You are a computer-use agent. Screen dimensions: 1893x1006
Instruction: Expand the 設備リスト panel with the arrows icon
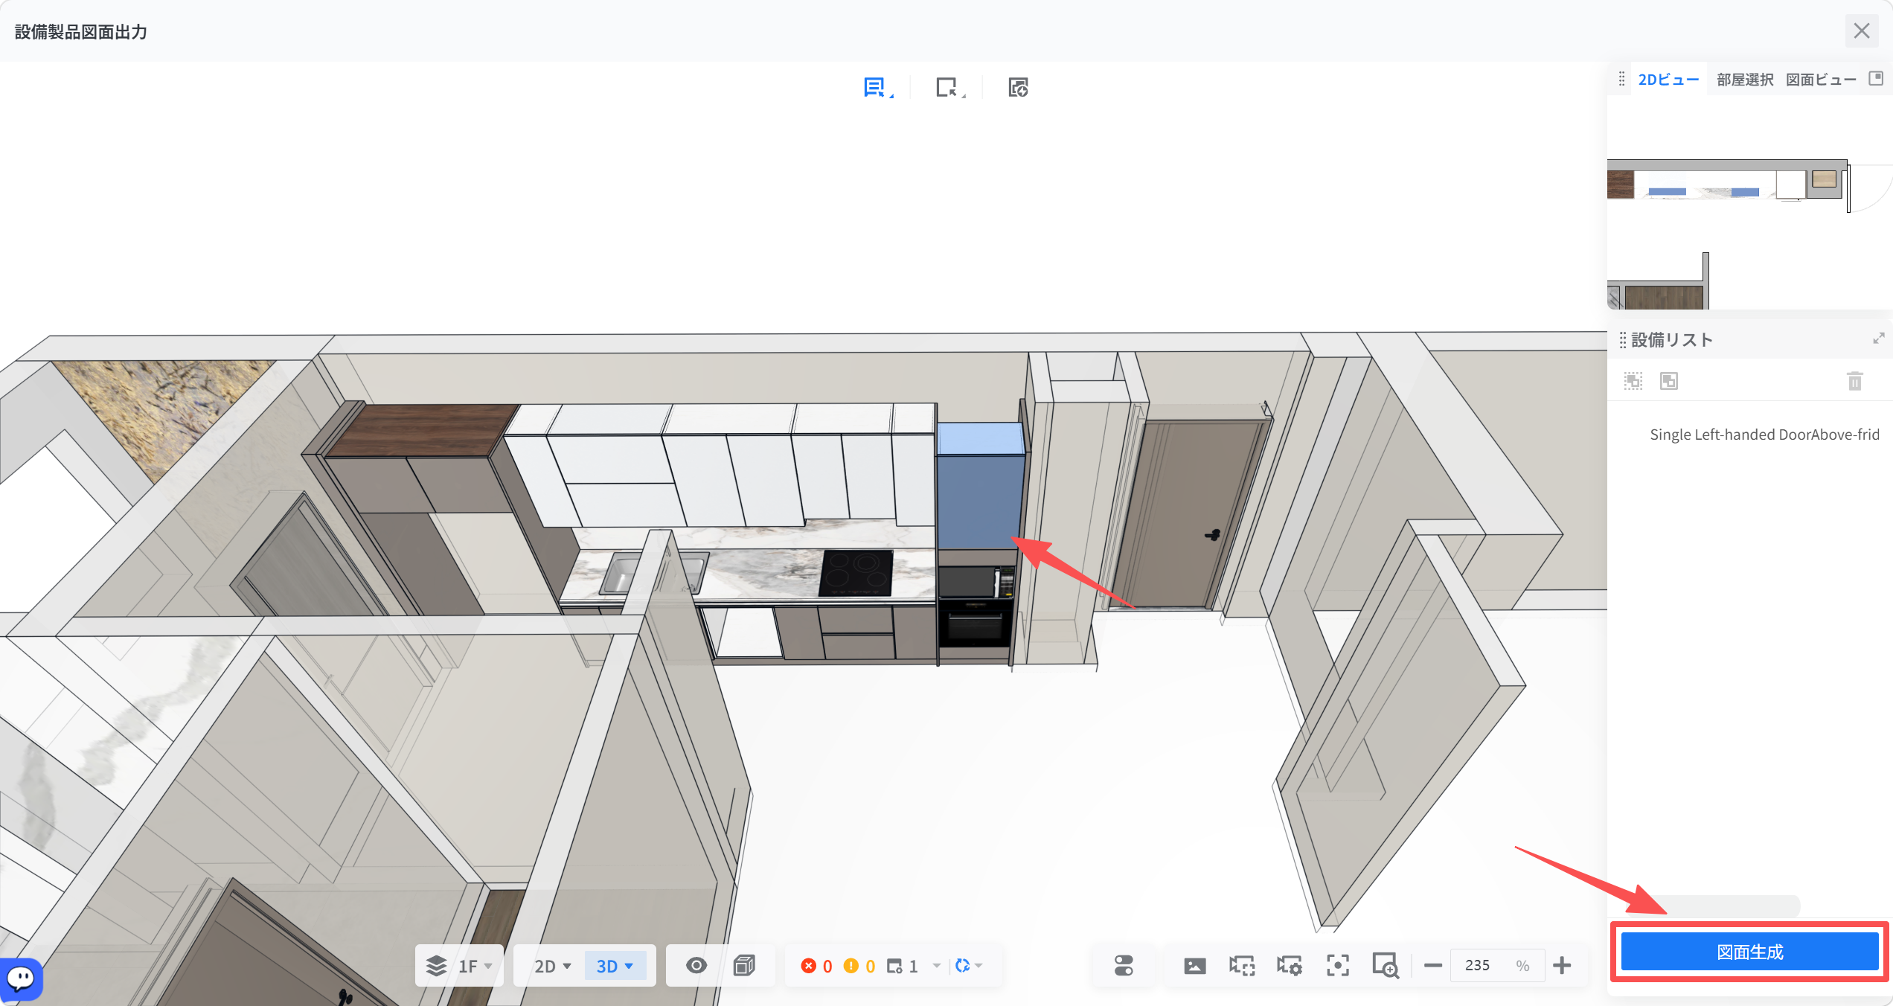[x=1879, y=339]
